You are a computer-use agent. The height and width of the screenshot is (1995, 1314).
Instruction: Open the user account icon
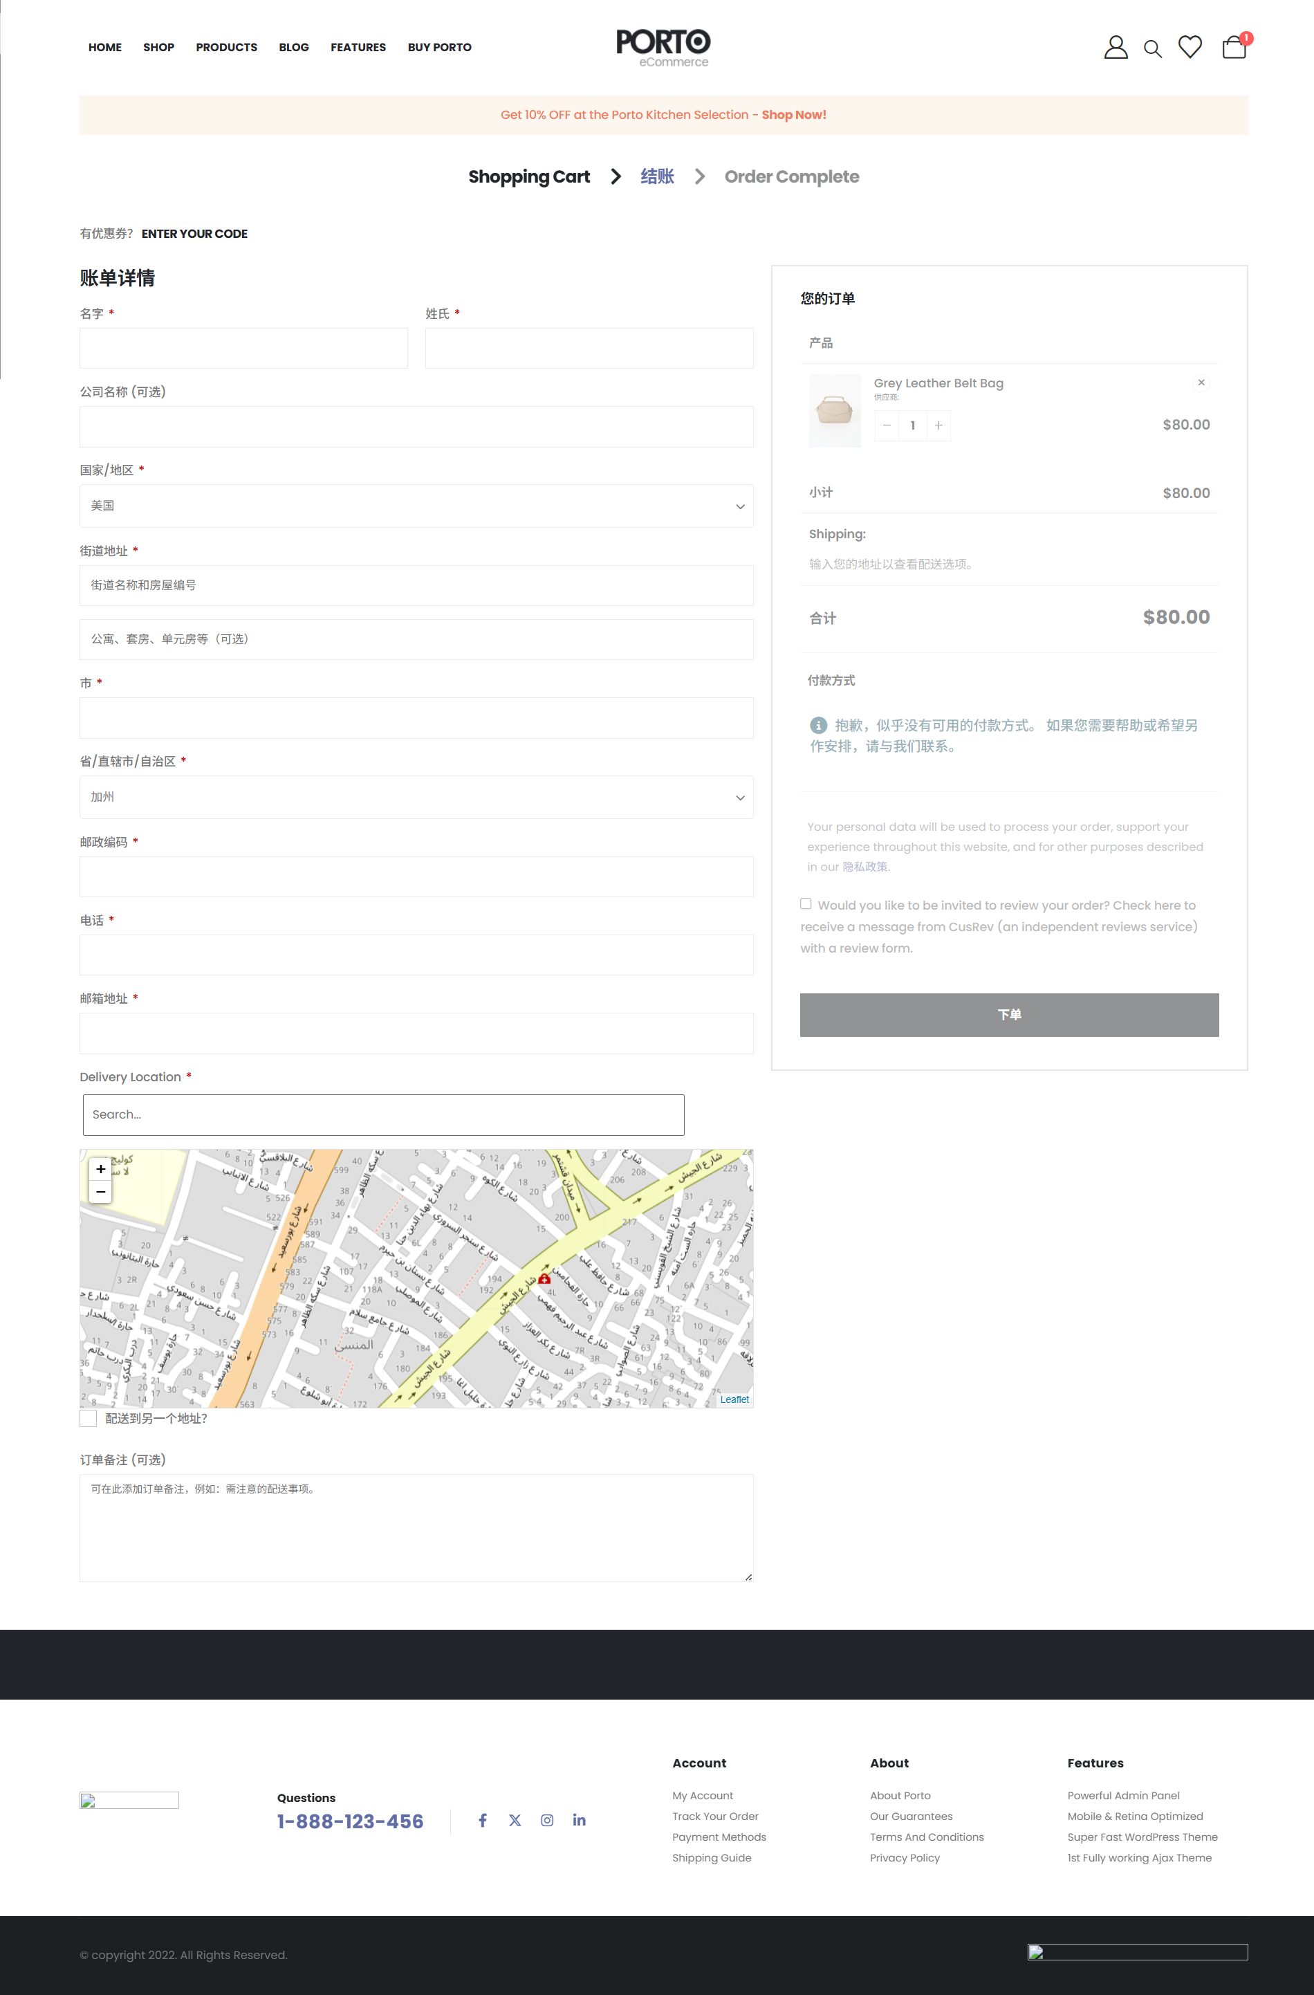(x=1115, y=47)
